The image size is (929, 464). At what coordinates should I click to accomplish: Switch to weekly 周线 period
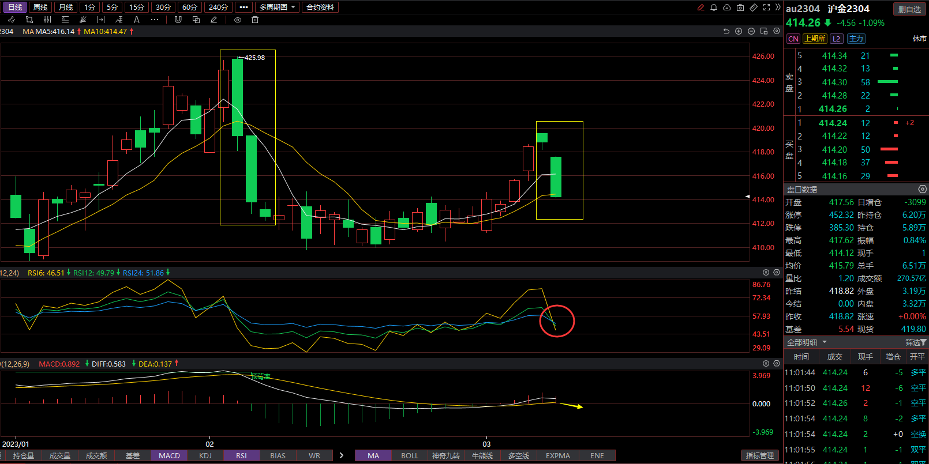[40, 7]
